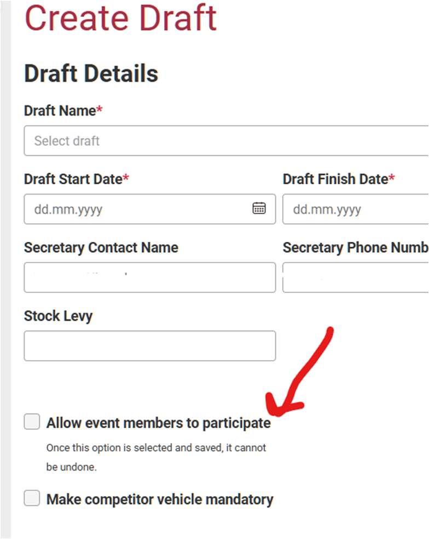Click the Draft Finish Date label text
This screenshot has height=539, width=429.
(335, 179)
